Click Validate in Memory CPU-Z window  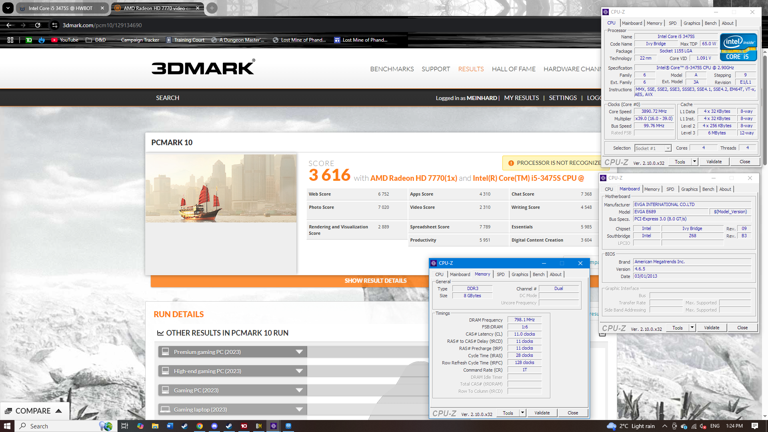click(x=542, y=413)
